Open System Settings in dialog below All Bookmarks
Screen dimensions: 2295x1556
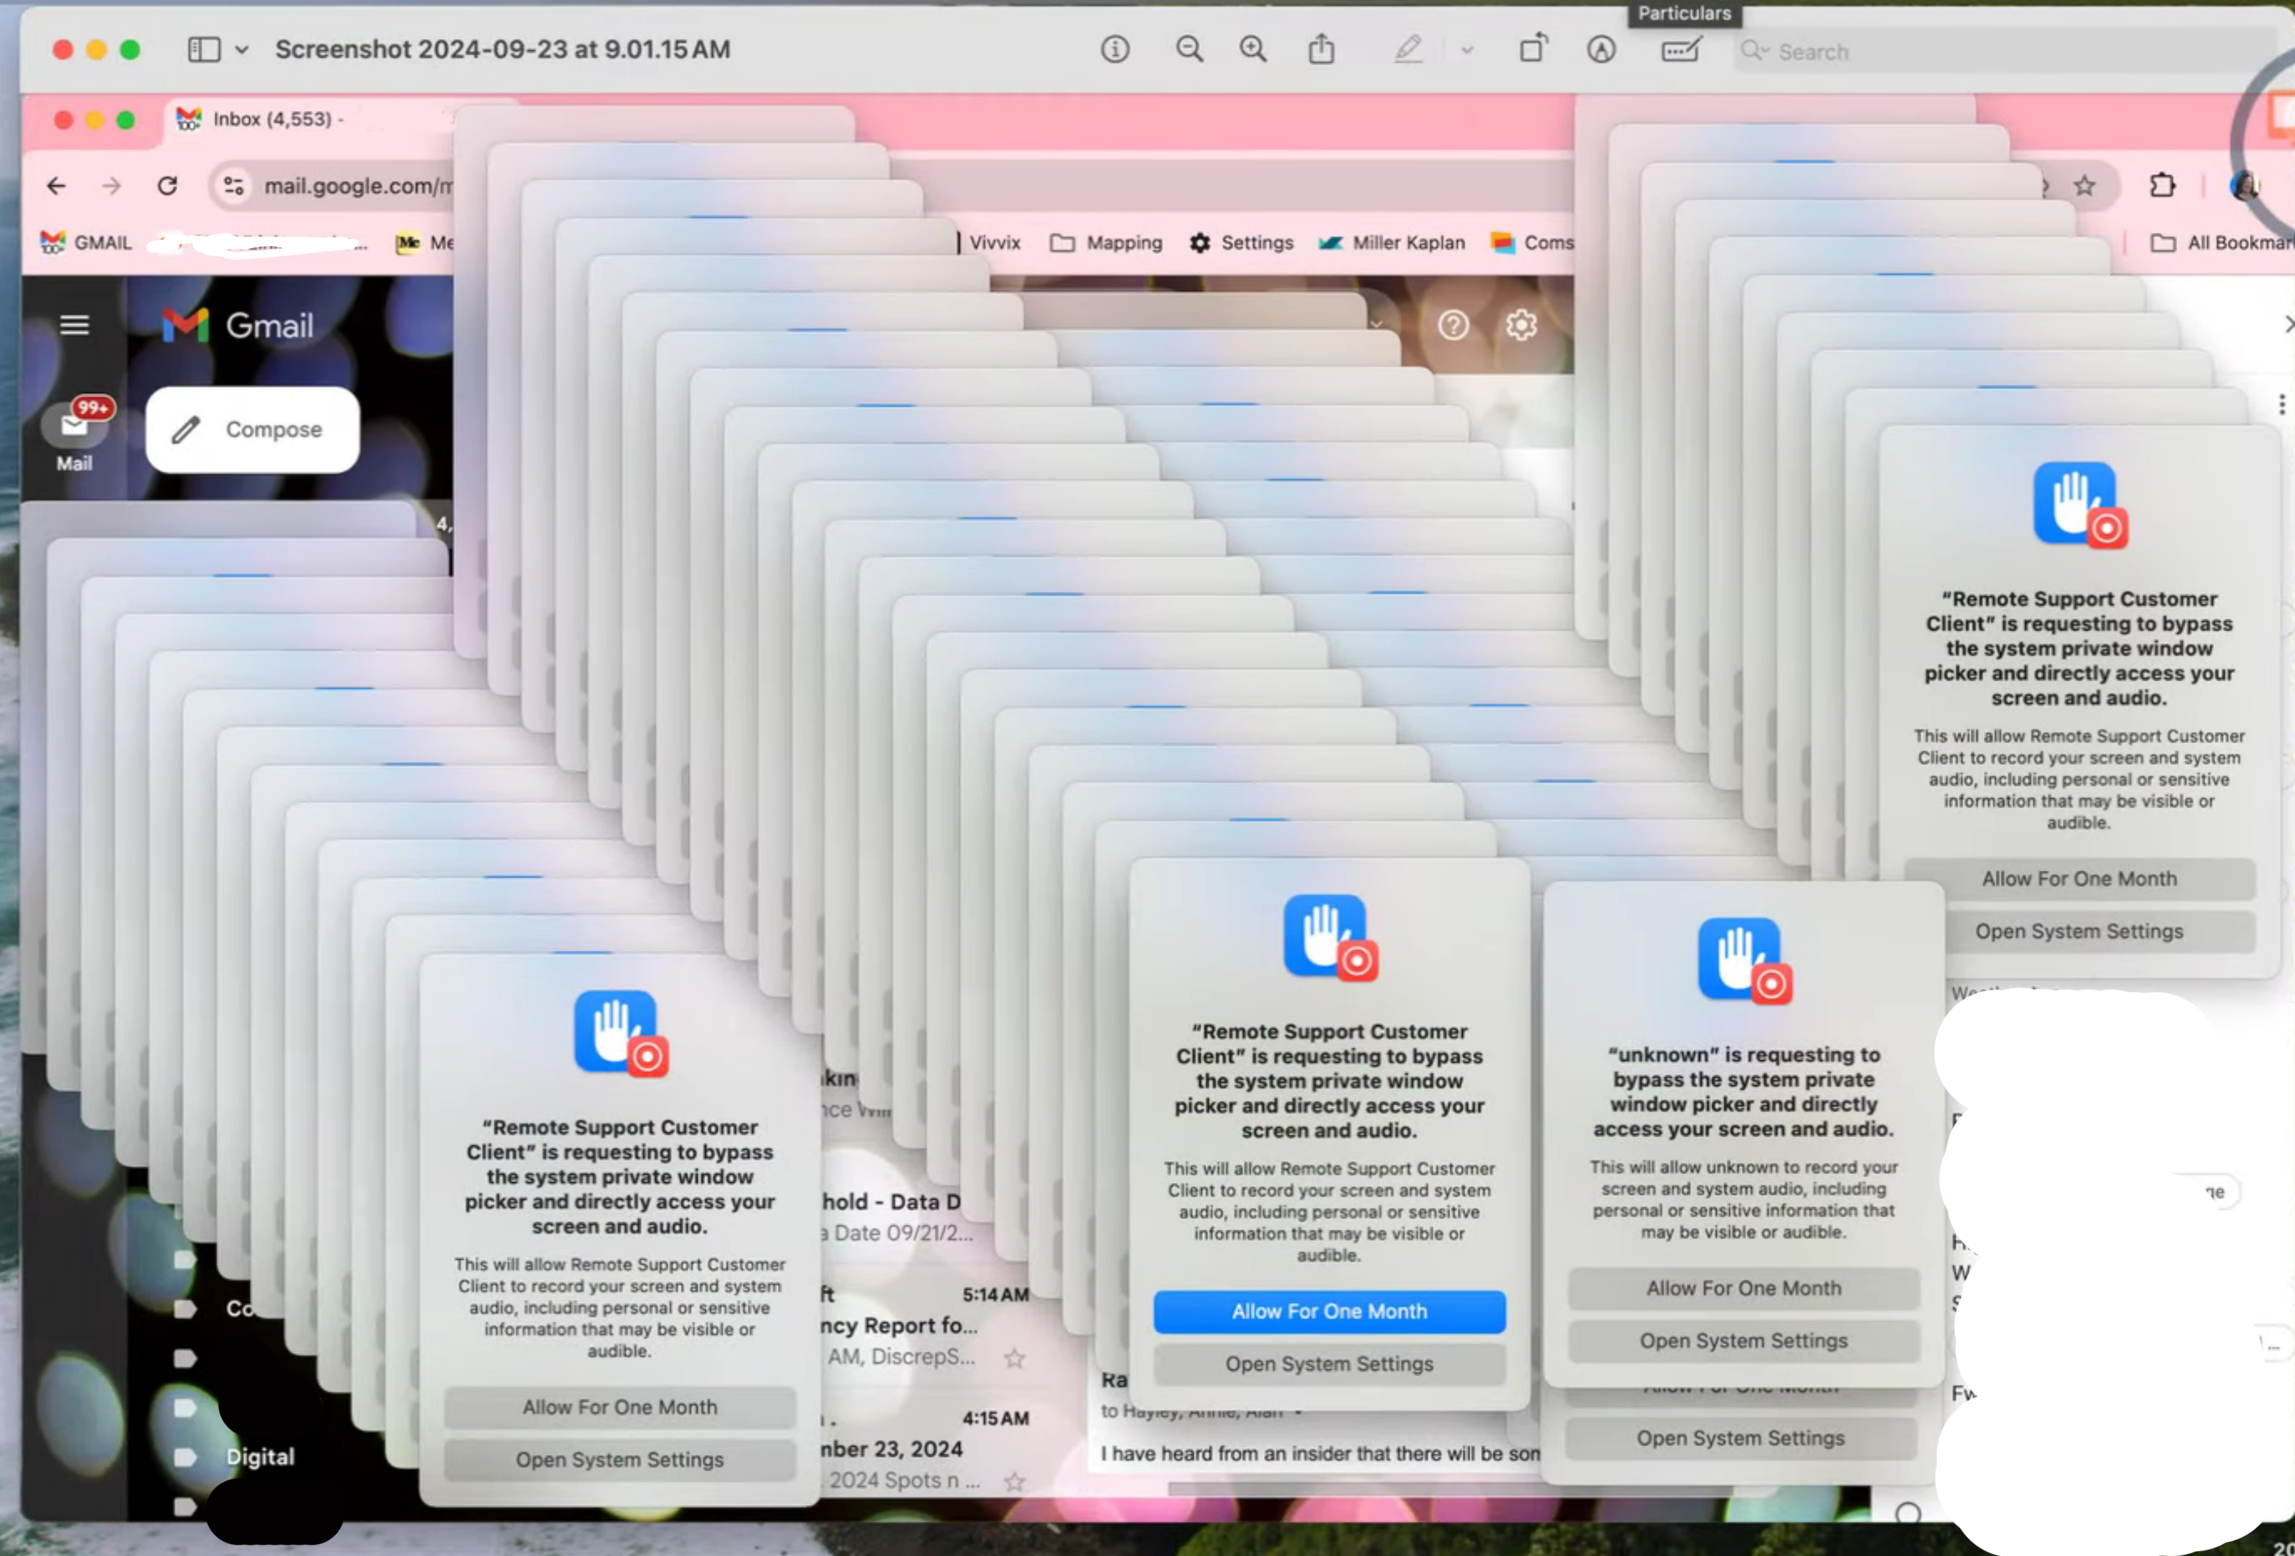[x=2079, y=931]
